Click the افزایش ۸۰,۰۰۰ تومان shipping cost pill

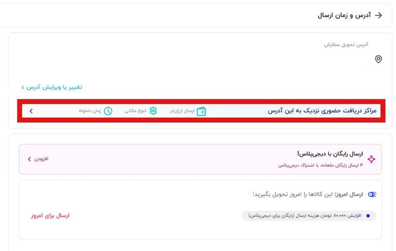[x=309, y=216]
